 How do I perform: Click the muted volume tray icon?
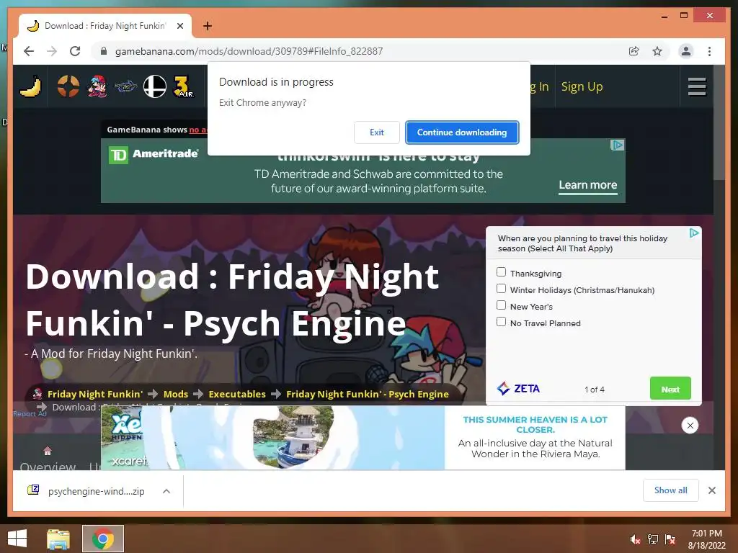point(635,539)
